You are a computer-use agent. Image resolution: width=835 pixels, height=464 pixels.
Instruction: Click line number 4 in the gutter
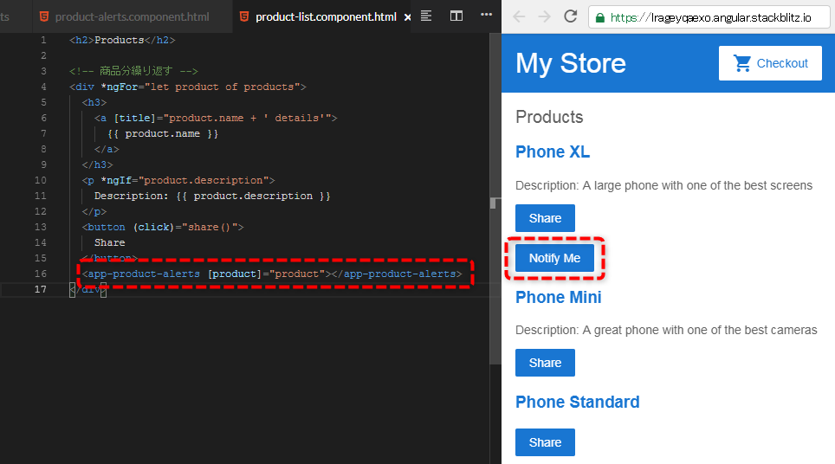(43, 87)
